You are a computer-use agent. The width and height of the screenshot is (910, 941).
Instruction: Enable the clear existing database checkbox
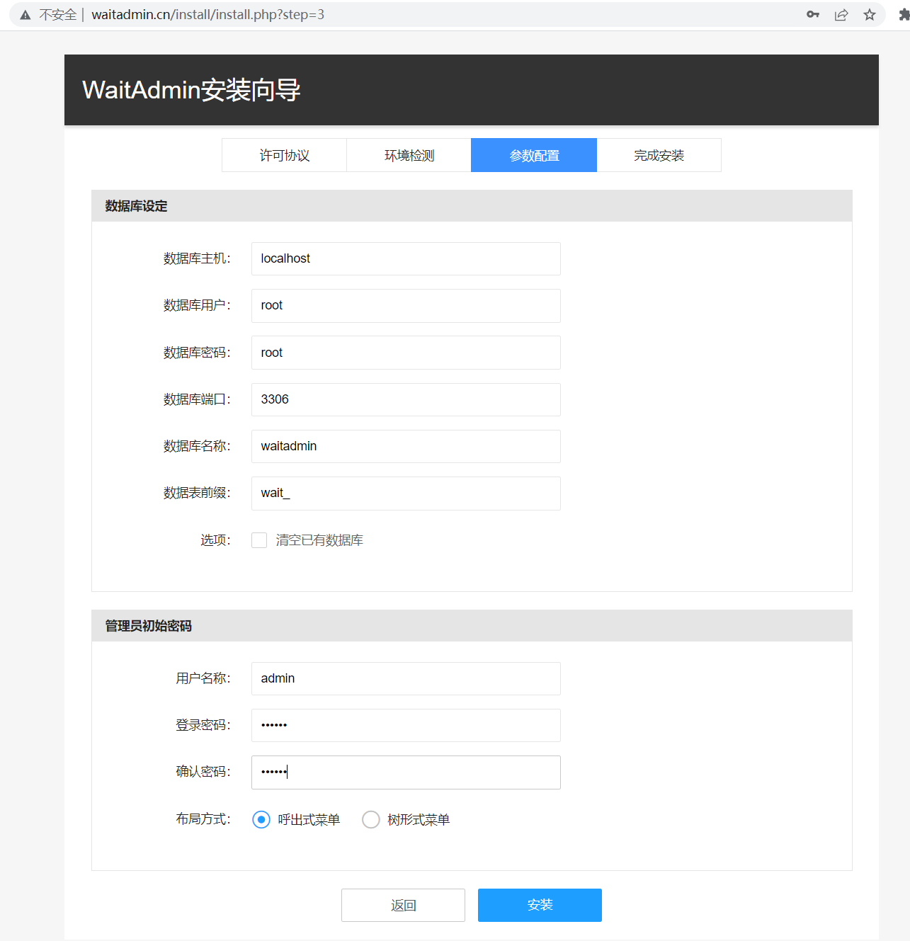point(259,540)
